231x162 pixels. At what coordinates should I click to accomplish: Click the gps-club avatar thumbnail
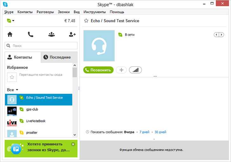pos(12,111)
